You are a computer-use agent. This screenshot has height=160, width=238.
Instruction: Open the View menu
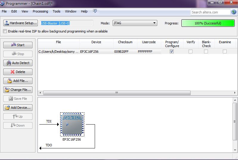point(25,11)
